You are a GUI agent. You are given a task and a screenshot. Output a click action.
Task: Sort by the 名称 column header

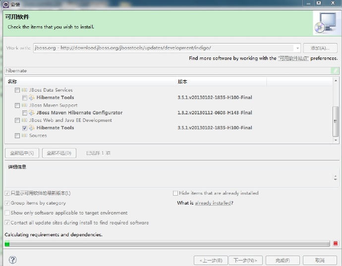pyautogui.click(x=90, y=82)
